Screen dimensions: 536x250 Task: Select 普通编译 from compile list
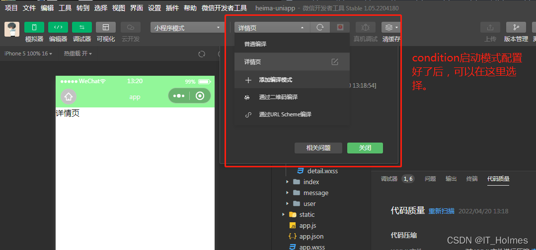click(255, 44)
